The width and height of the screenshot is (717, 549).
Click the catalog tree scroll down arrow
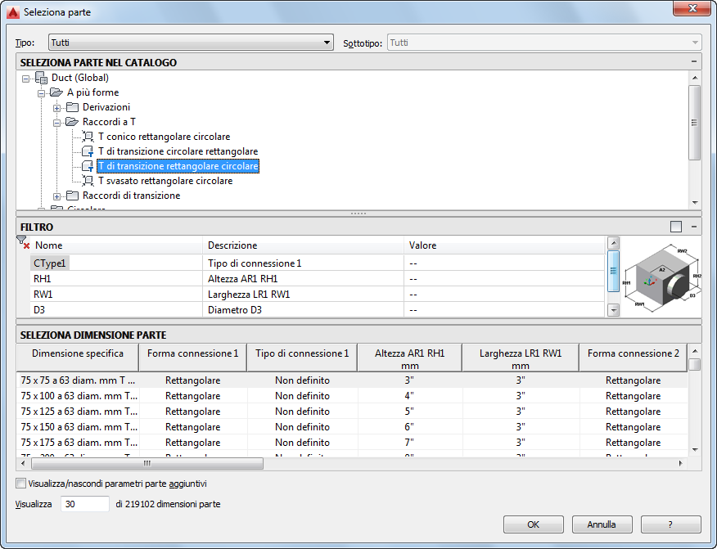pos(695,203)
